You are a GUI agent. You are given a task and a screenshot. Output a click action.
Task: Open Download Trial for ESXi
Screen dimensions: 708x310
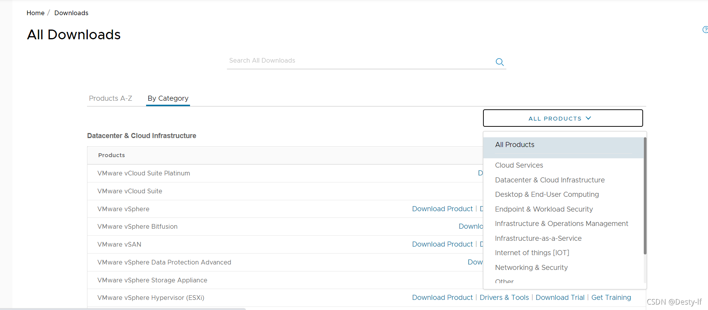[x=560, y=298]
